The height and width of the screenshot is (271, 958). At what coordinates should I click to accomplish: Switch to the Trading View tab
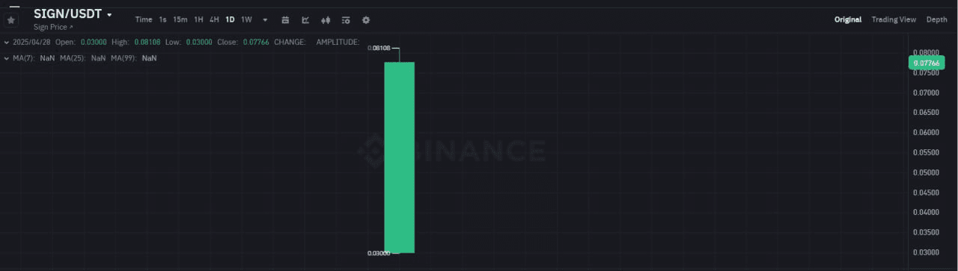[894, 19]
